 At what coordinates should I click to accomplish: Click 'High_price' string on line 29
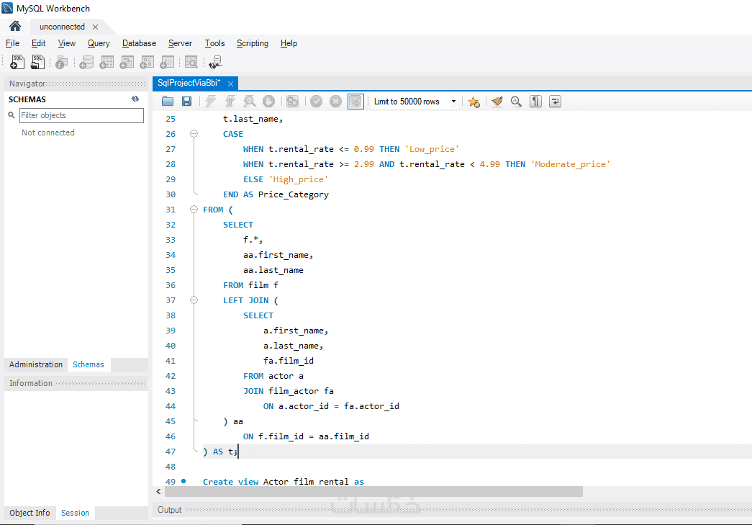click(x=299, y=179)
